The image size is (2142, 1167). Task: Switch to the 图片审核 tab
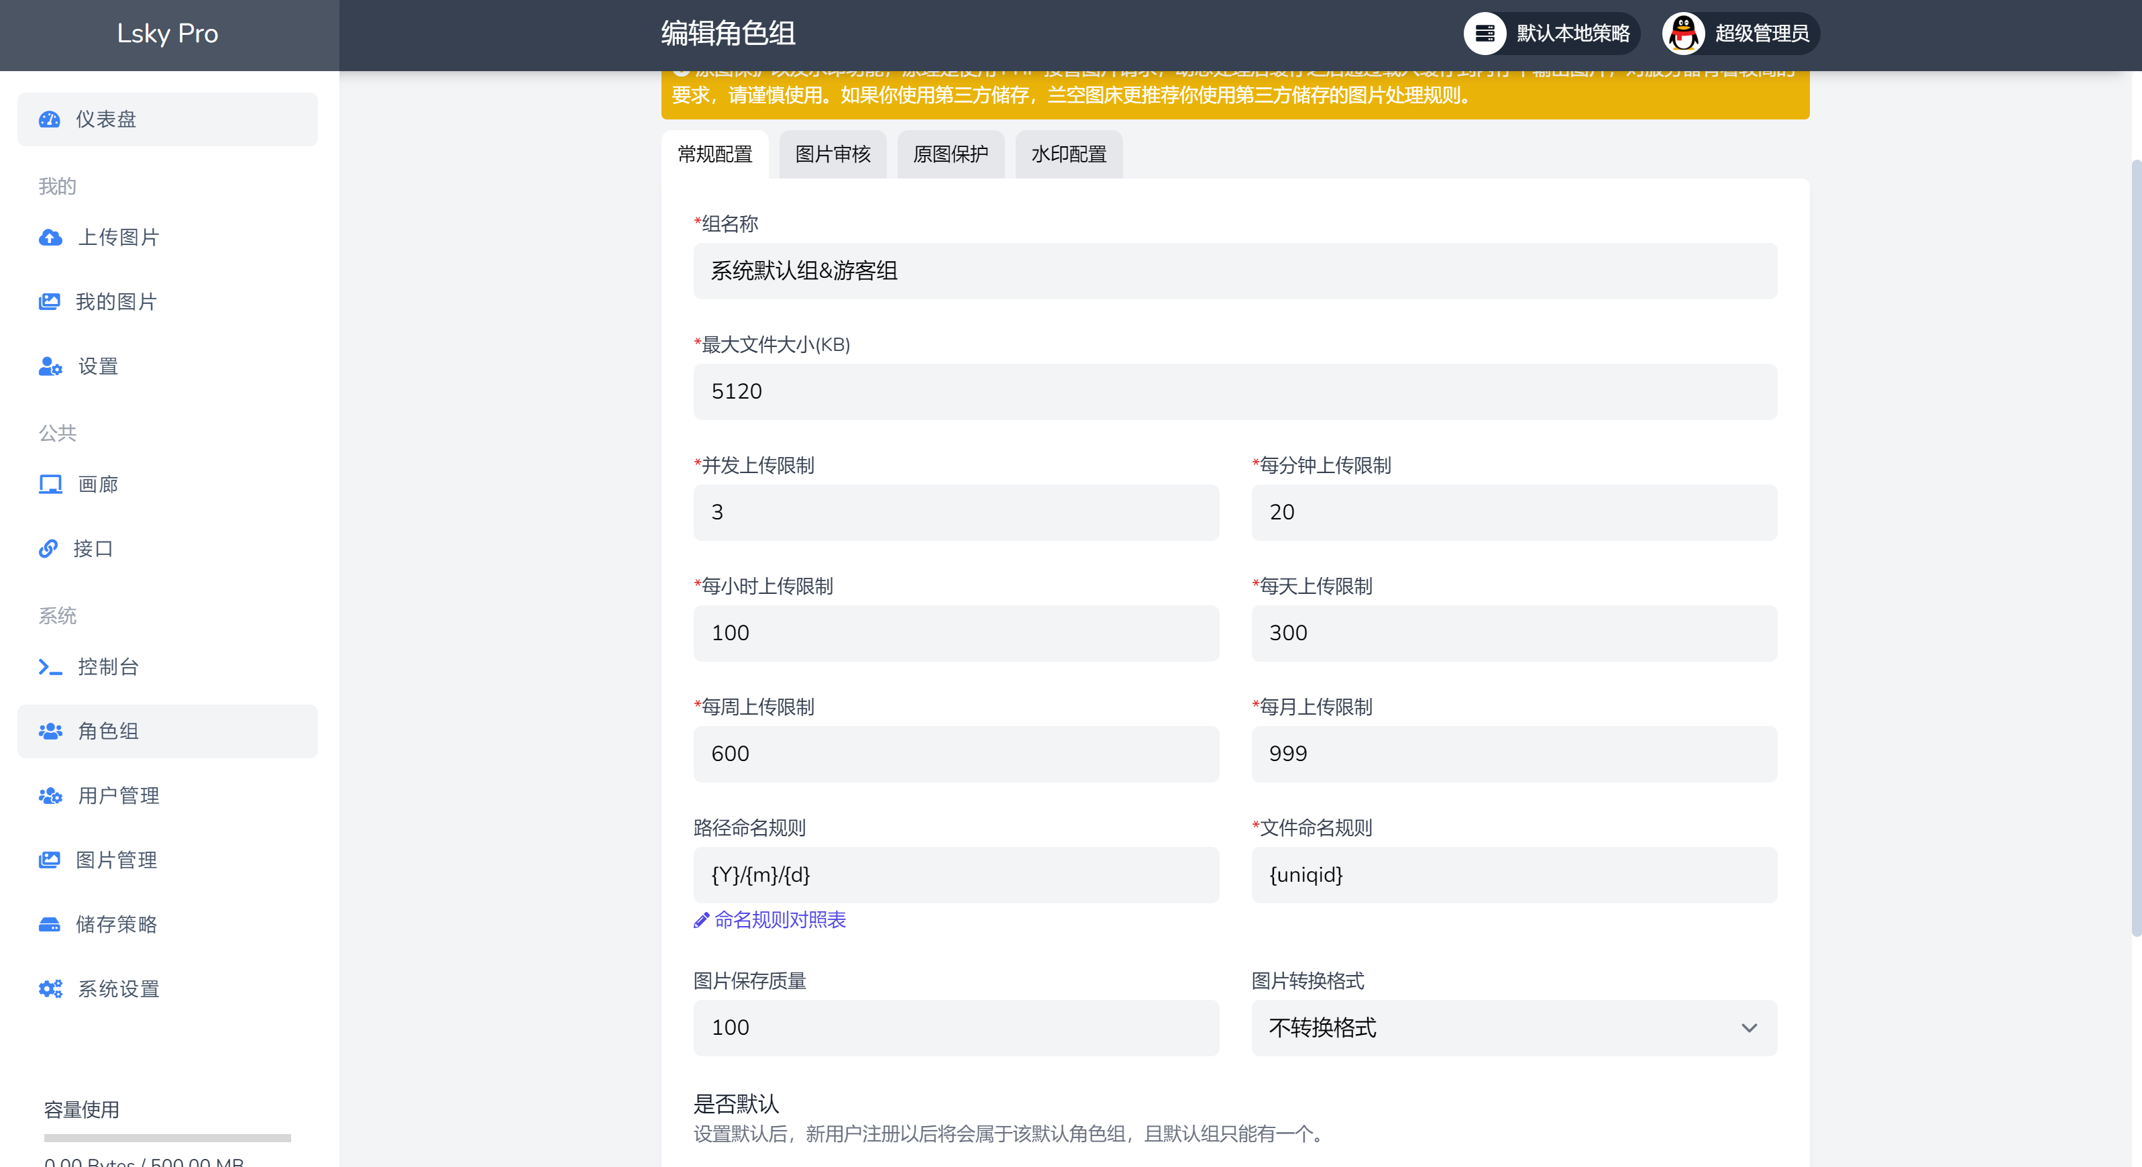coord(833,154)
